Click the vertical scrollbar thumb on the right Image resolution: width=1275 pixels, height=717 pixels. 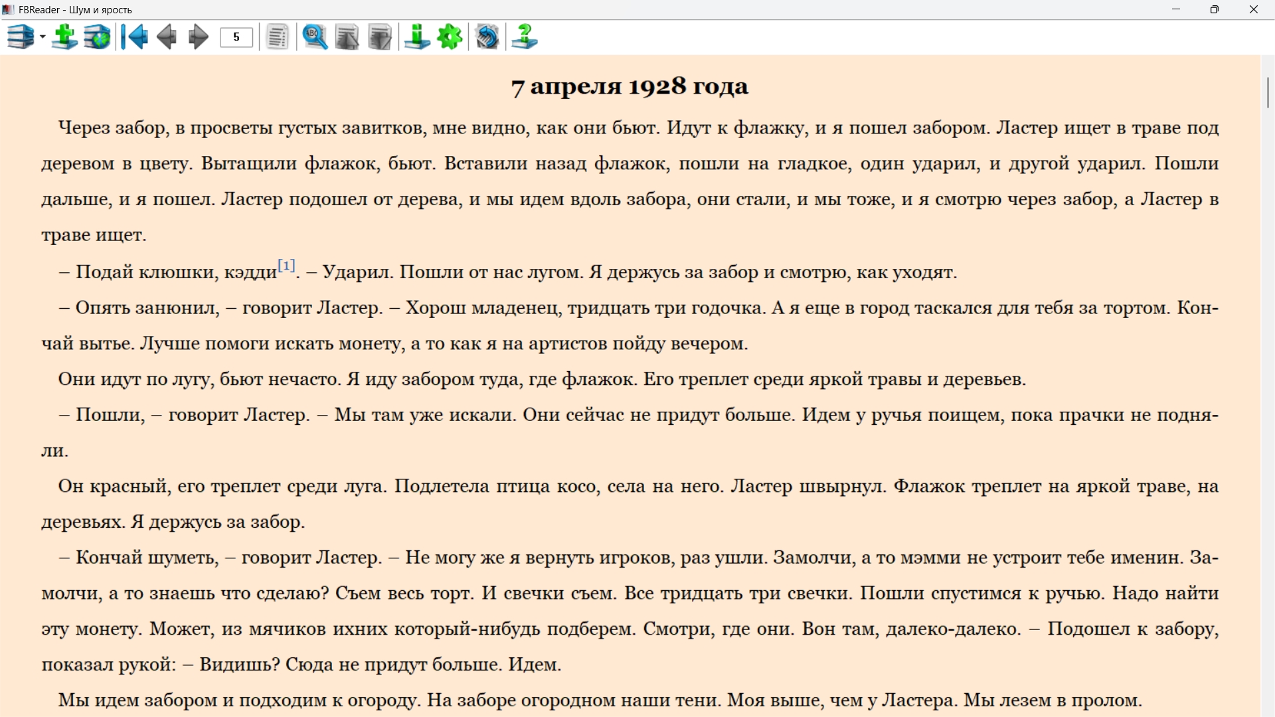(x=1268, y=92)
